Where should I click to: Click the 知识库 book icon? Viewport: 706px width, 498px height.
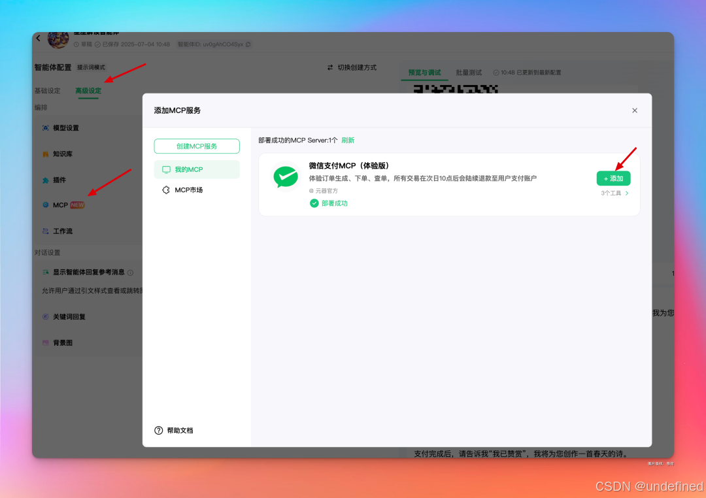tap(46, 154)
